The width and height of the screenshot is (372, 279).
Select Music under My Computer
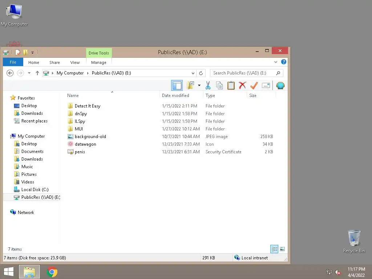pyautogui.click(x=27, y=166)
